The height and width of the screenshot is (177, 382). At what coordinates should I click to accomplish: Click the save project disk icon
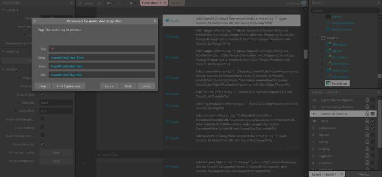[x=99, y=3]
